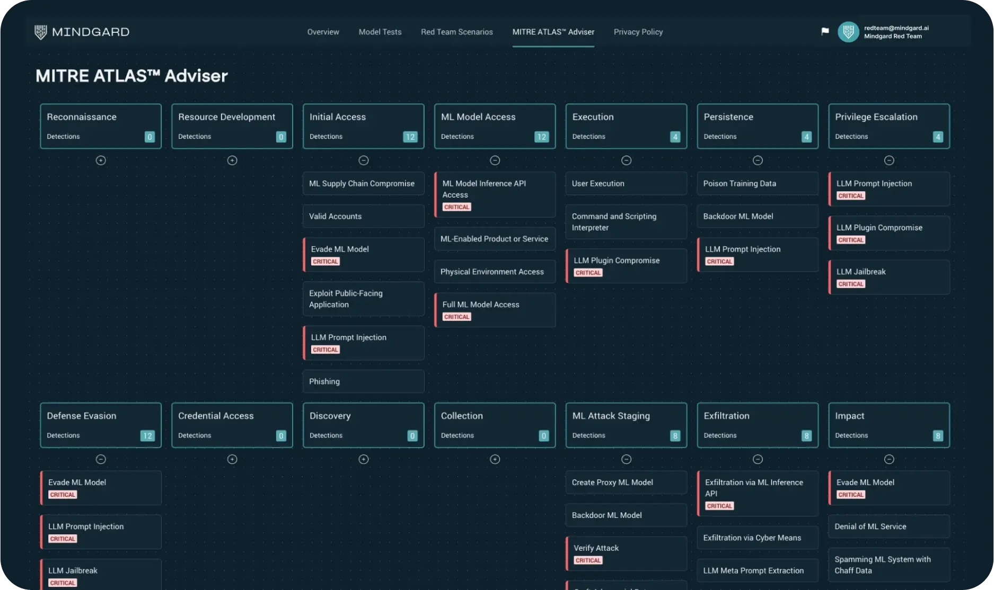This screenshot has width=994, height=590.
Task: Collapse the Privilege Escalation column
Action: coord(890,160)
